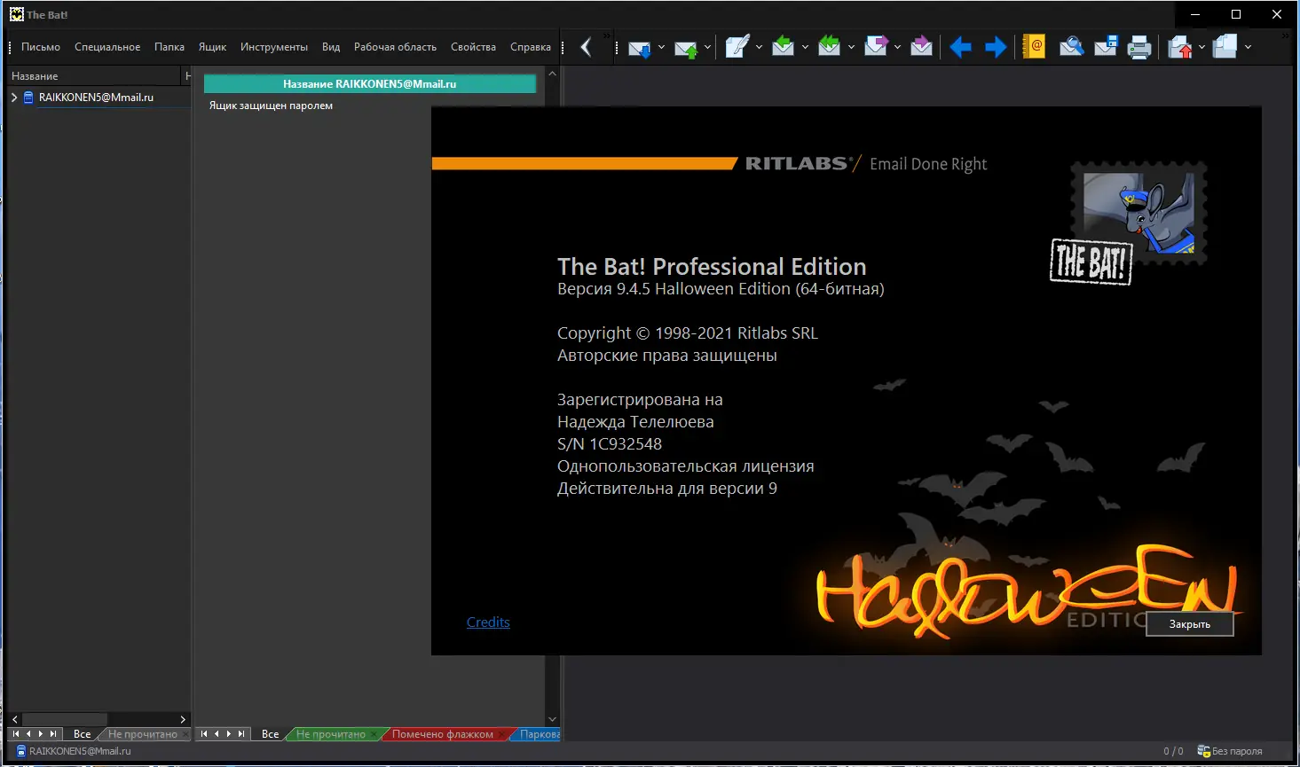Screen dimensions: 1300x767
Task: Click the folder pane horizontal scrollbar
Action: (x=64, y=719)
